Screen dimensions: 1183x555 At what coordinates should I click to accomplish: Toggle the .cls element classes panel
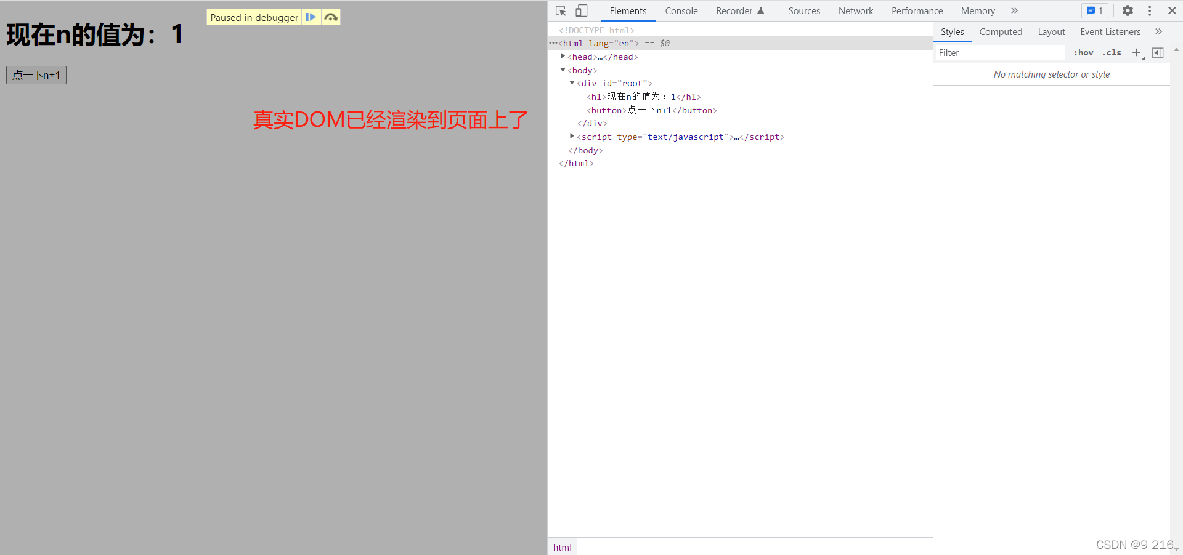pyautogui.click(x=1112, y=52)
